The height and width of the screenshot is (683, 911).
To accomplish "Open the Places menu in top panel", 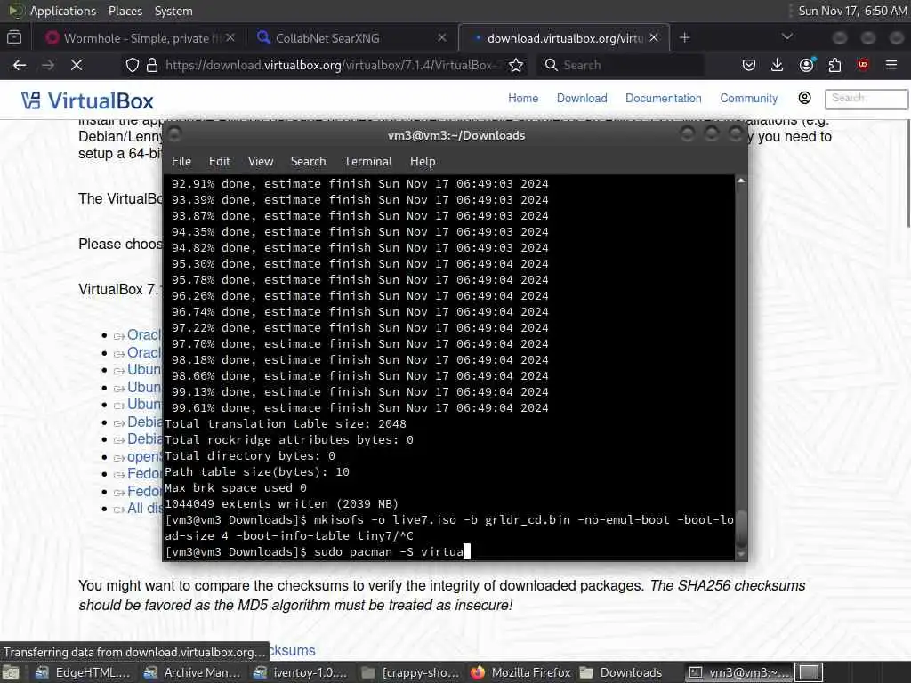I will coord(125,11).
